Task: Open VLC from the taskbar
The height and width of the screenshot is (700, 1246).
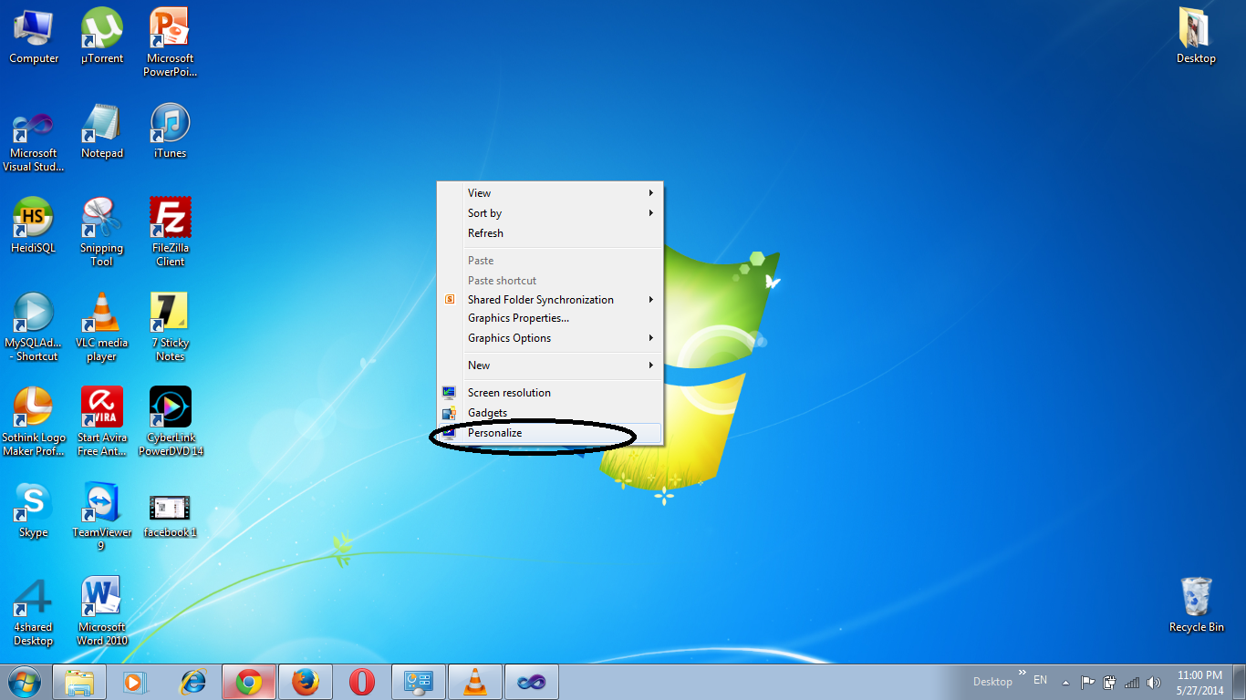Action: [x=475, y=682]
